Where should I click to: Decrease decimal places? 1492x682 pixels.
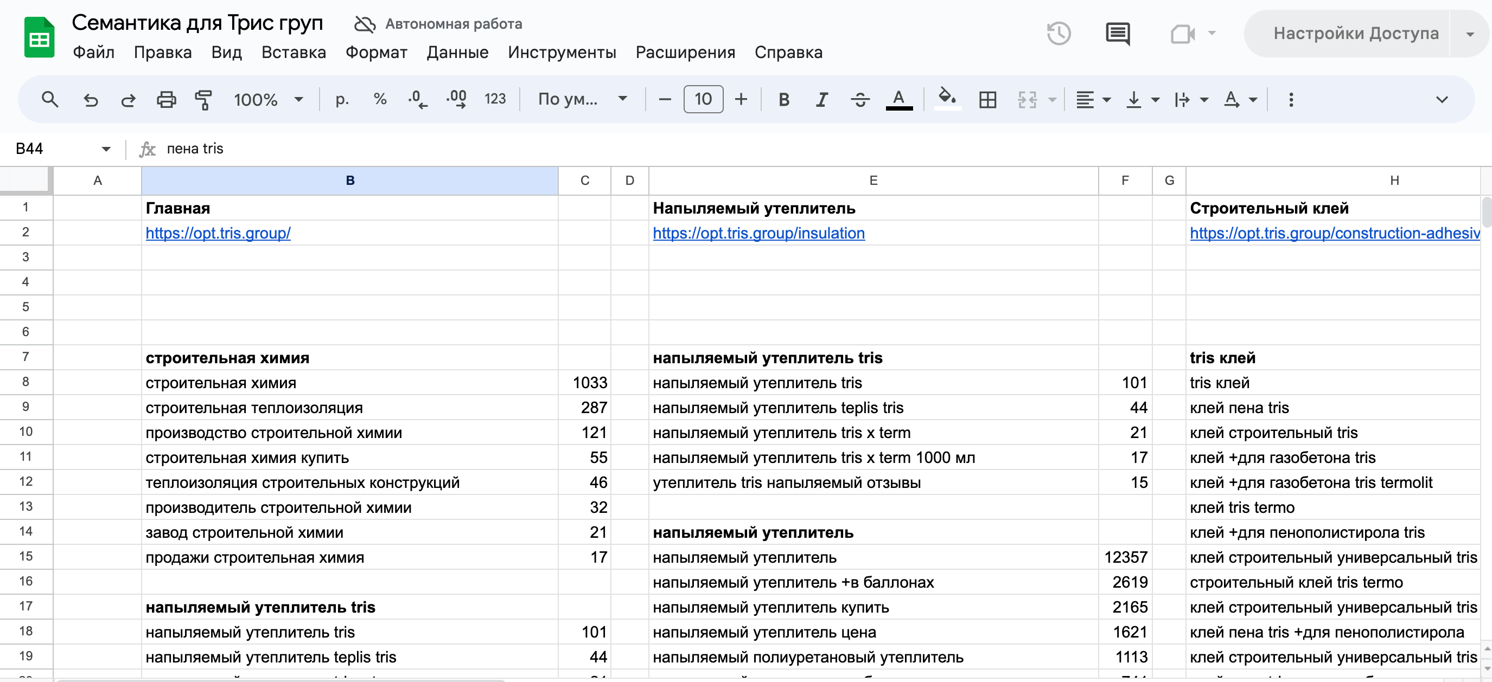(418, 100)
